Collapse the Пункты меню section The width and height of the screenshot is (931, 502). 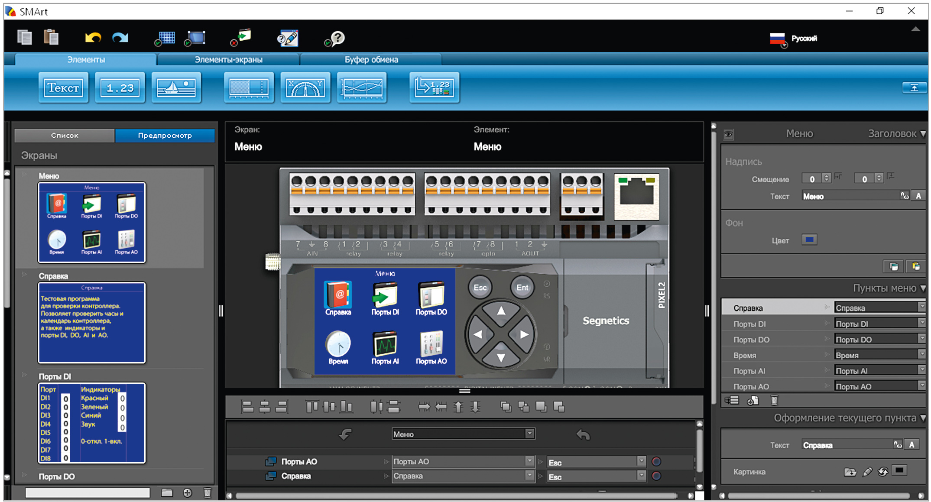pyautogui.click(x=923, y=288)
